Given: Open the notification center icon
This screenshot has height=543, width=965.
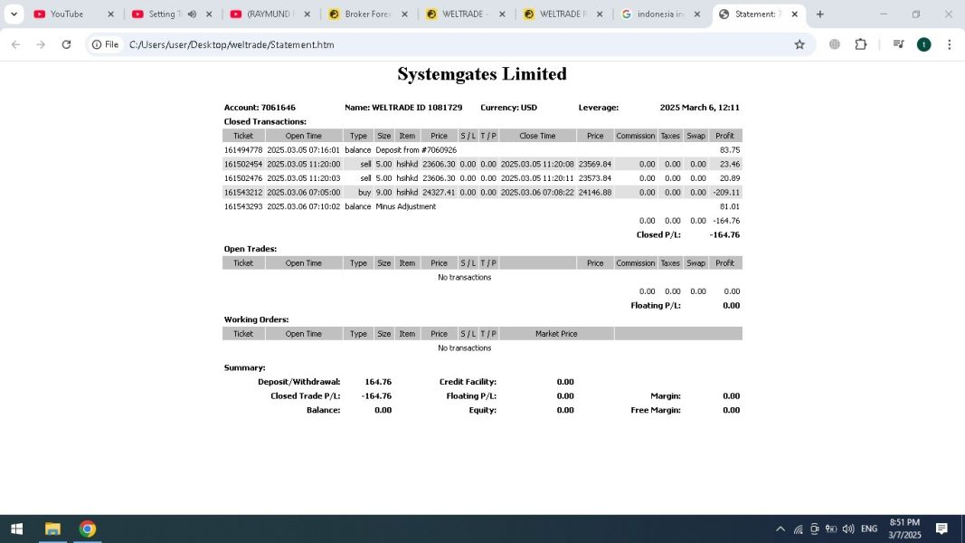Looking at the screenshot, I should click(x=941, y=529).
